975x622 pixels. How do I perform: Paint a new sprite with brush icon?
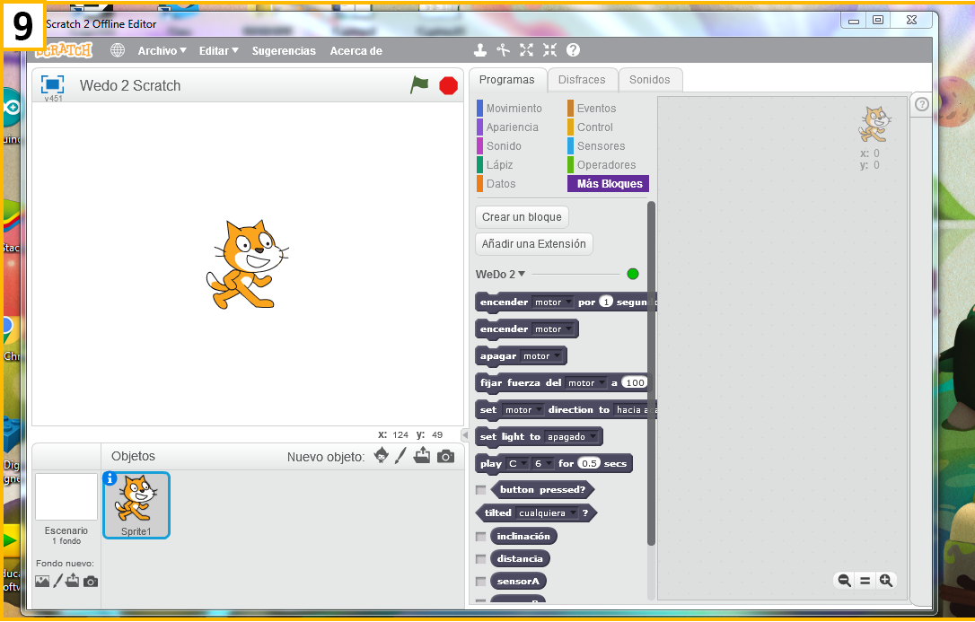(x=400, y=455)
